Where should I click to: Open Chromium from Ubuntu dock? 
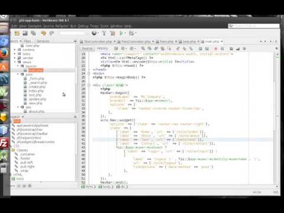4,41
